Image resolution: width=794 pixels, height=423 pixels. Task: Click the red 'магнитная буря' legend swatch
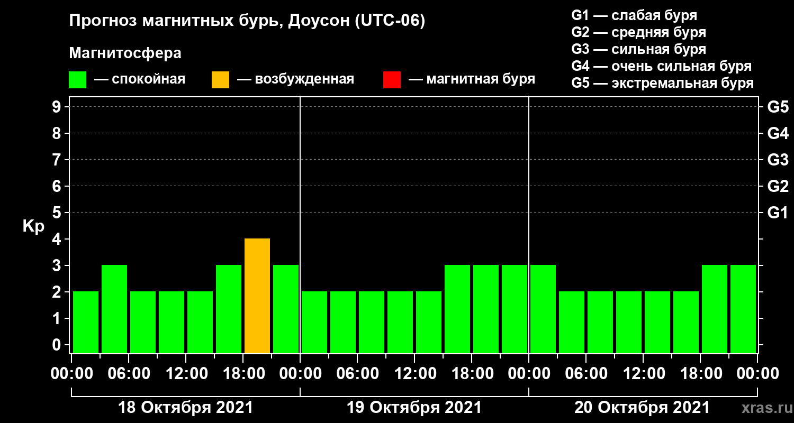pyautogui.click(x=392, y=80)
